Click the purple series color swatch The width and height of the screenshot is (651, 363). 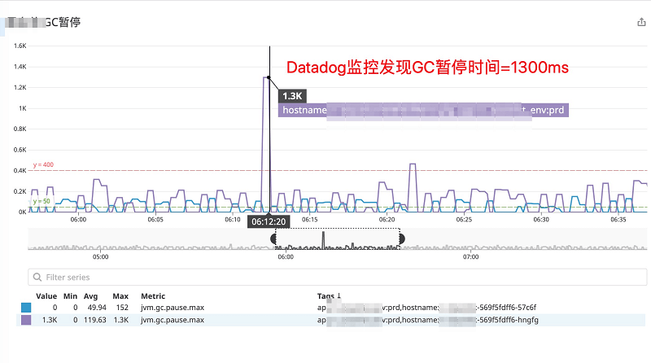click(27, 321)
